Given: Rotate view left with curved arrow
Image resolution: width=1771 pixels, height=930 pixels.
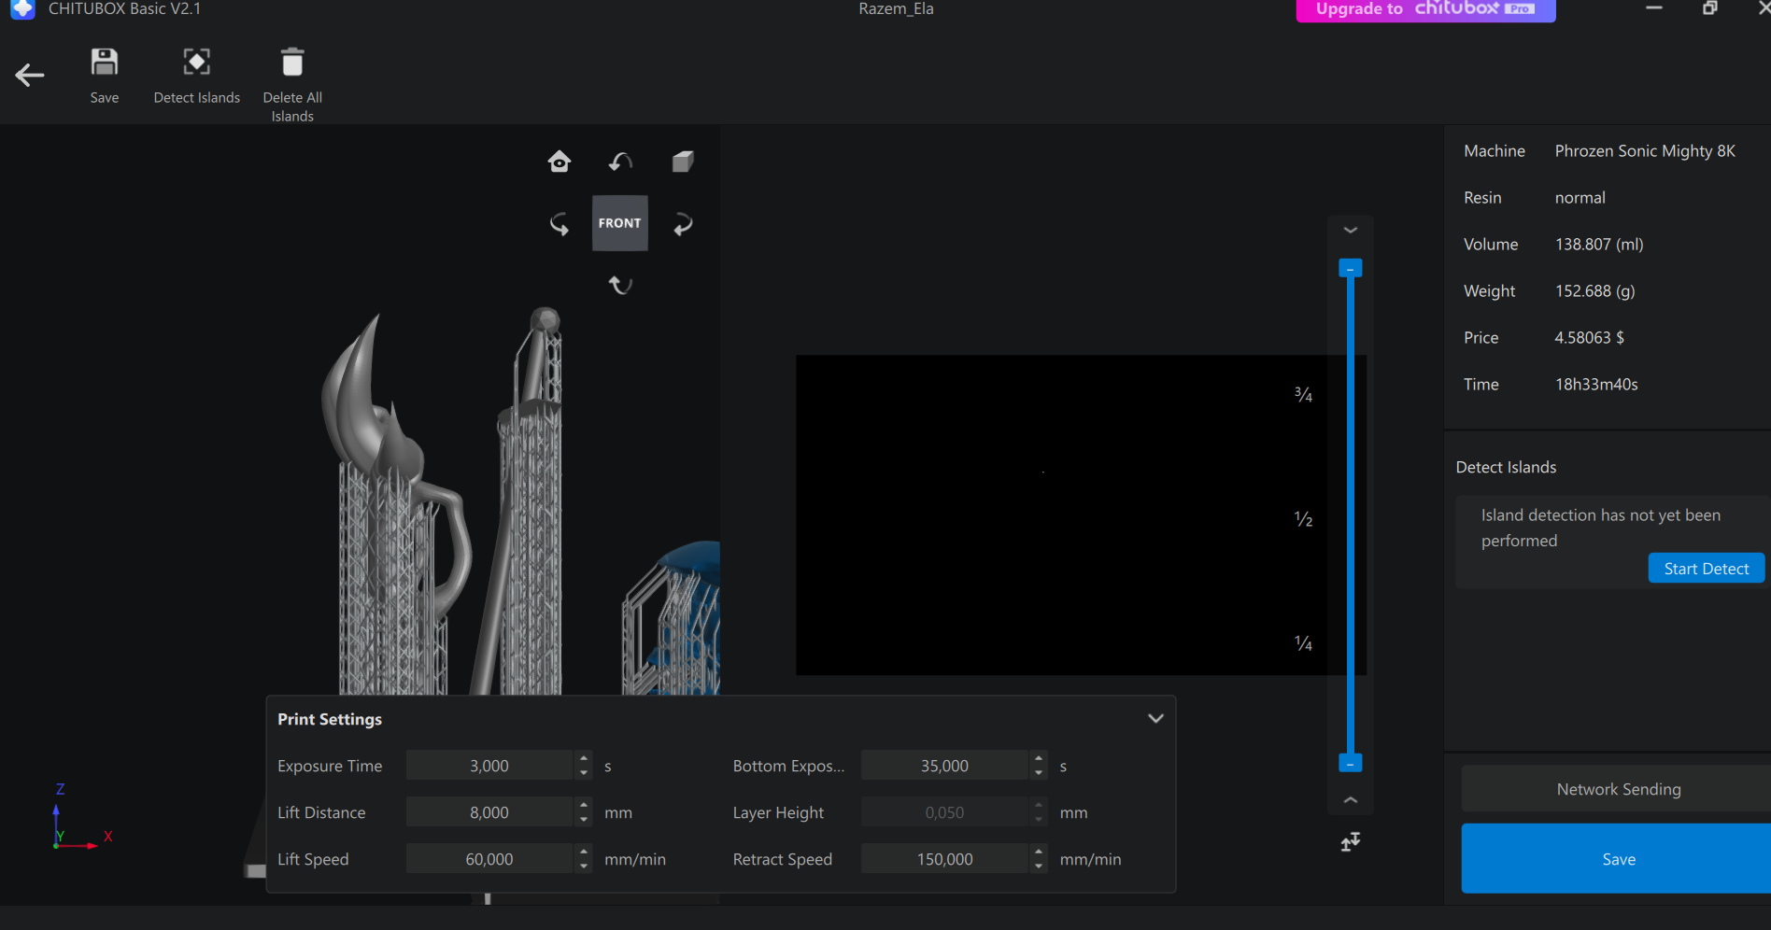Looking at the screenshot, I should pyautogui.click(x=559, y=224).
